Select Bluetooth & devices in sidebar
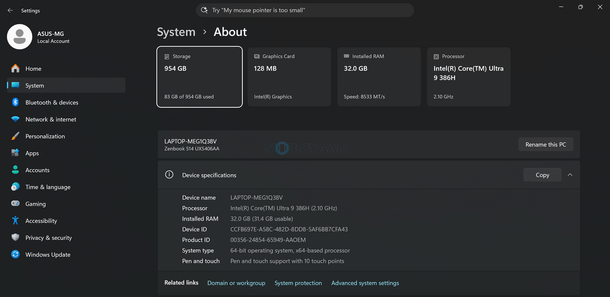 coord(66,102)
